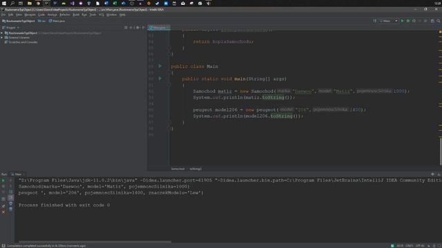This screenshot has width=442, height=248.
Task: Expand KastowanieTypObject project node
Action: coord(2,33)
